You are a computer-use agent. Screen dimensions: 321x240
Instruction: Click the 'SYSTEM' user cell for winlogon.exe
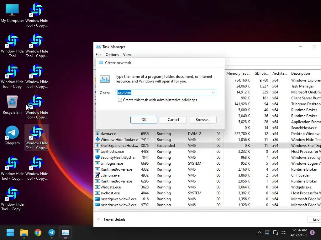point(194,163)
